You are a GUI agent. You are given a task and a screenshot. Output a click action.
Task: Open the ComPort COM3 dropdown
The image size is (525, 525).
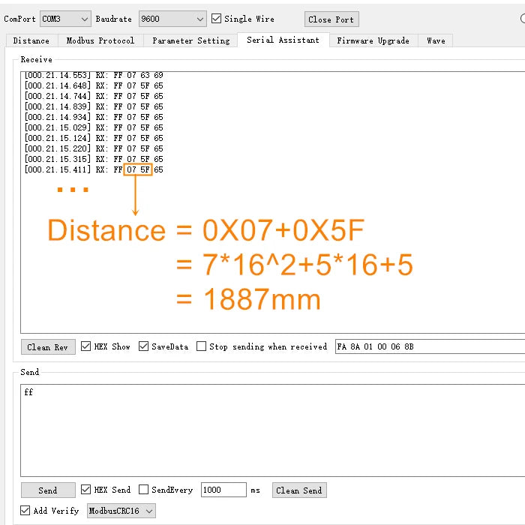(x=65, y=19)
